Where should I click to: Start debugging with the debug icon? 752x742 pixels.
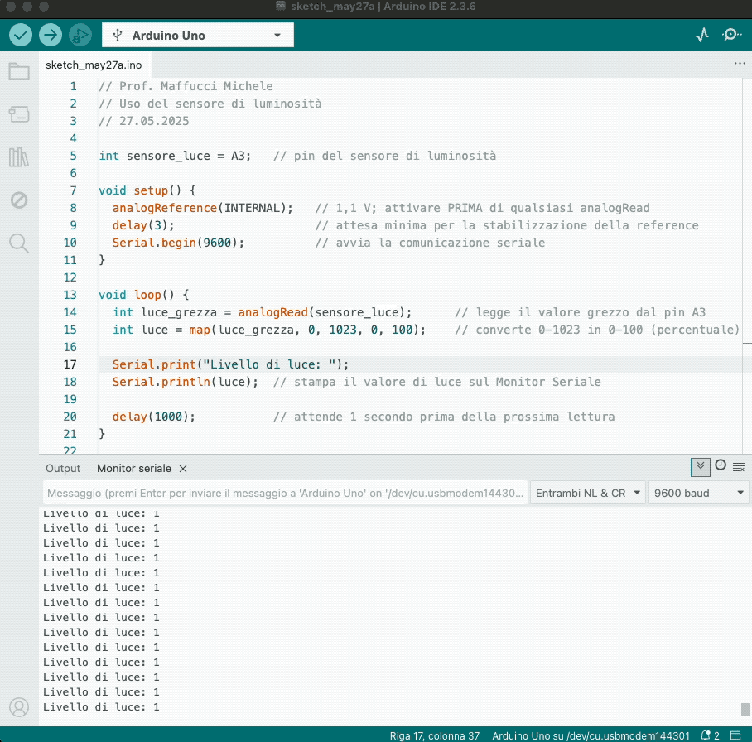pyautogui.click(x=80, y=35)
